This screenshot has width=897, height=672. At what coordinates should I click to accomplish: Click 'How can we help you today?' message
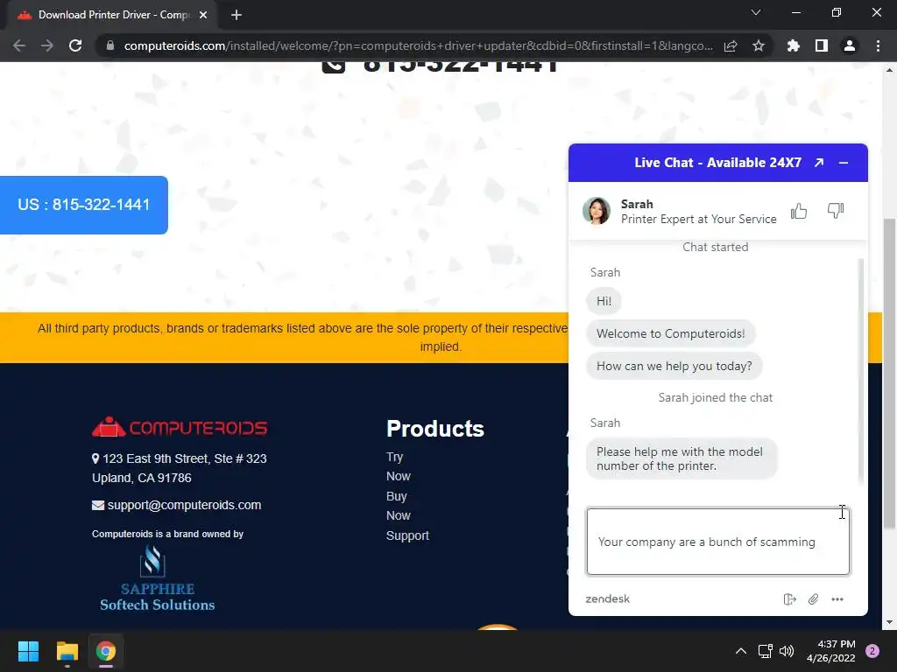coord(674,367)
